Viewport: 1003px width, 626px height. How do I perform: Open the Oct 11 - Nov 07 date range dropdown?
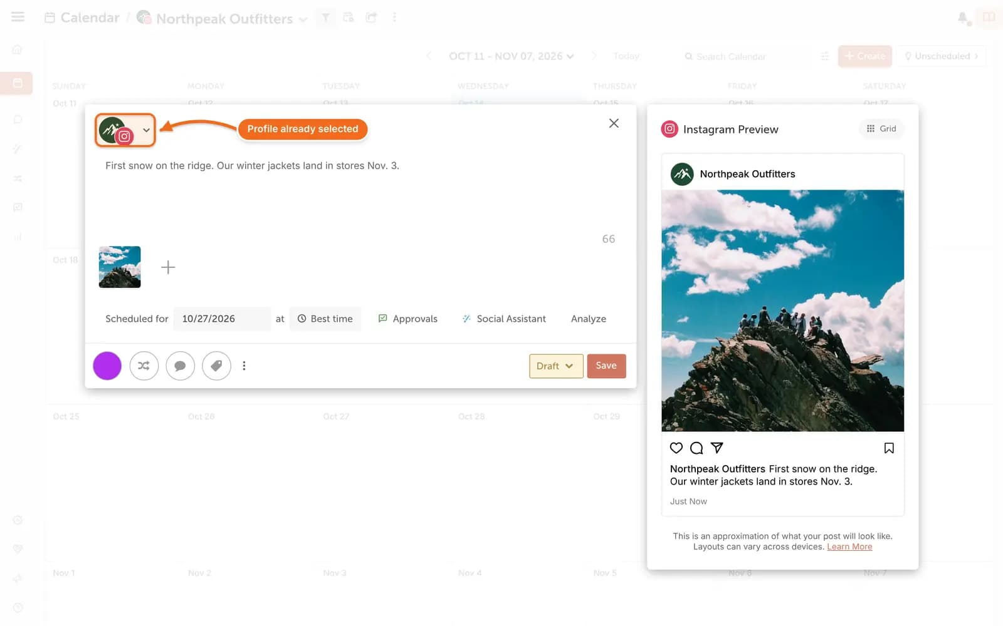pos(512,56)
